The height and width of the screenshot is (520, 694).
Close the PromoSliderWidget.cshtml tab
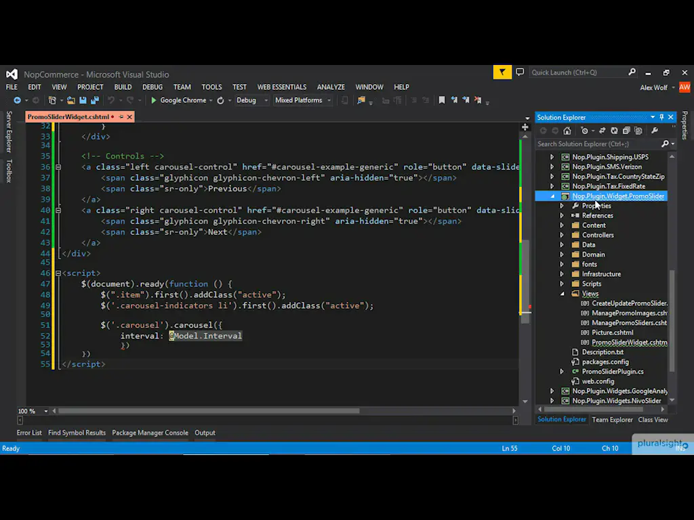(x=129, y=117)
